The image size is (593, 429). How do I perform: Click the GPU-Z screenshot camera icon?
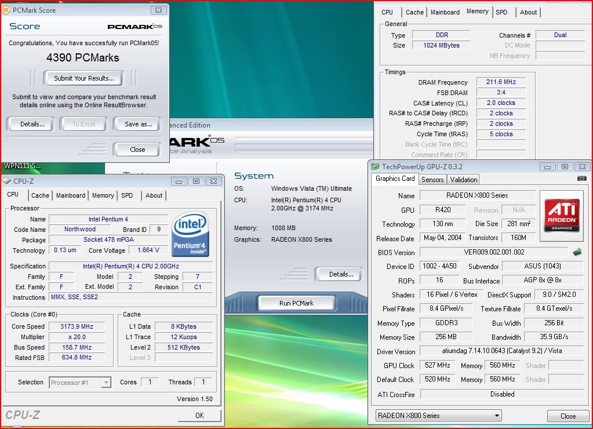coord(581,178)
